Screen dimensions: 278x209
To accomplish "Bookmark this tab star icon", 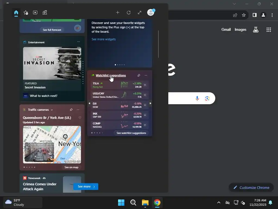I will (244, 15).
